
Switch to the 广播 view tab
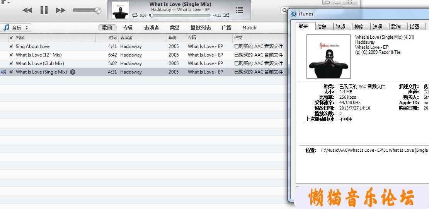[x=226, y=27]
